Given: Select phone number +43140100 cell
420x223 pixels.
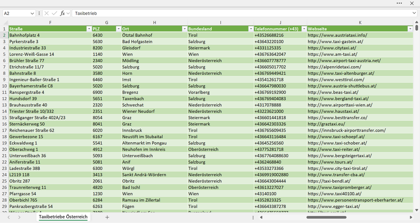Looking at the screenshot, I should click(x=280, y=194).
